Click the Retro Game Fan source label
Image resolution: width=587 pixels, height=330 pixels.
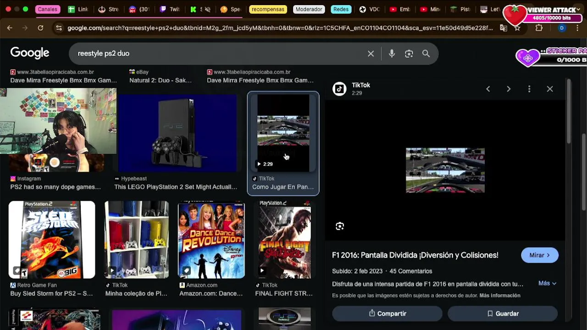[x=37, y=285]
